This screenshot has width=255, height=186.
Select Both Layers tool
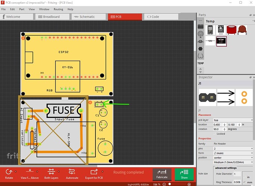(51, 174)
